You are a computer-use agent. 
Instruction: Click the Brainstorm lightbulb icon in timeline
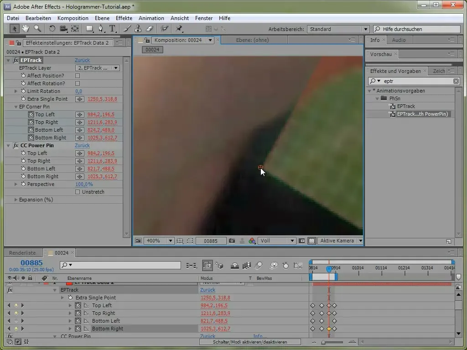pyautogui.click(x=274, y=265)
